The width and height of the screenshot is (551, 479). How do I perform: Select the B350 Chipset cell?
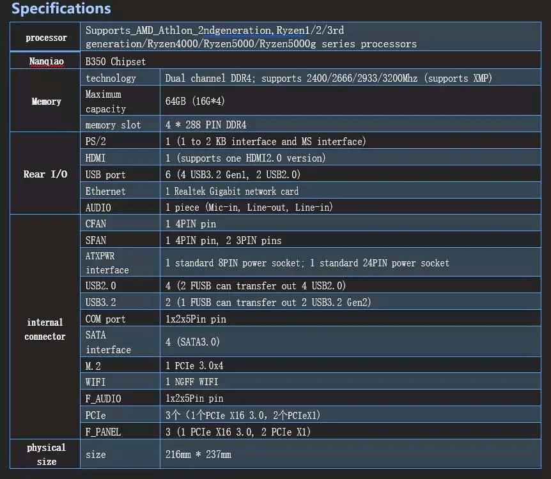pyautogui.click(x=115, y=61)
